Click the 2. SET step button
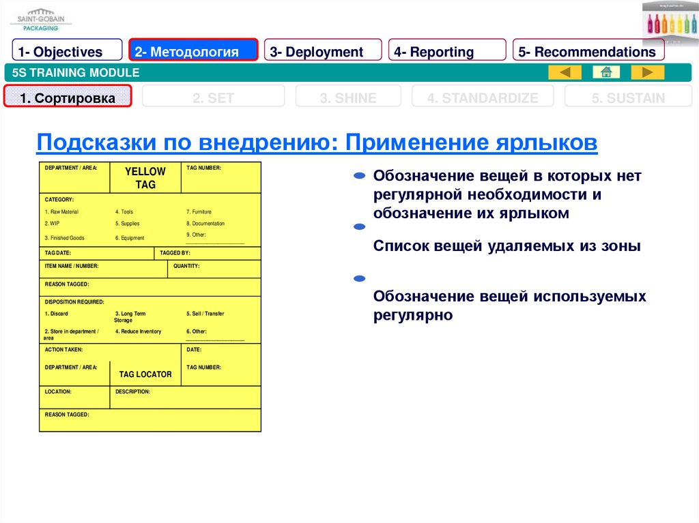 point(213,98)
